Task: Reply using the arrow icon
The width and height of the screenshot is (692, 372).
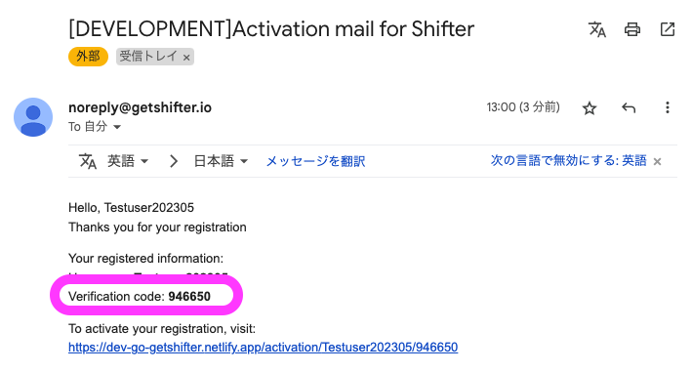Action: [x=628, y=107]
